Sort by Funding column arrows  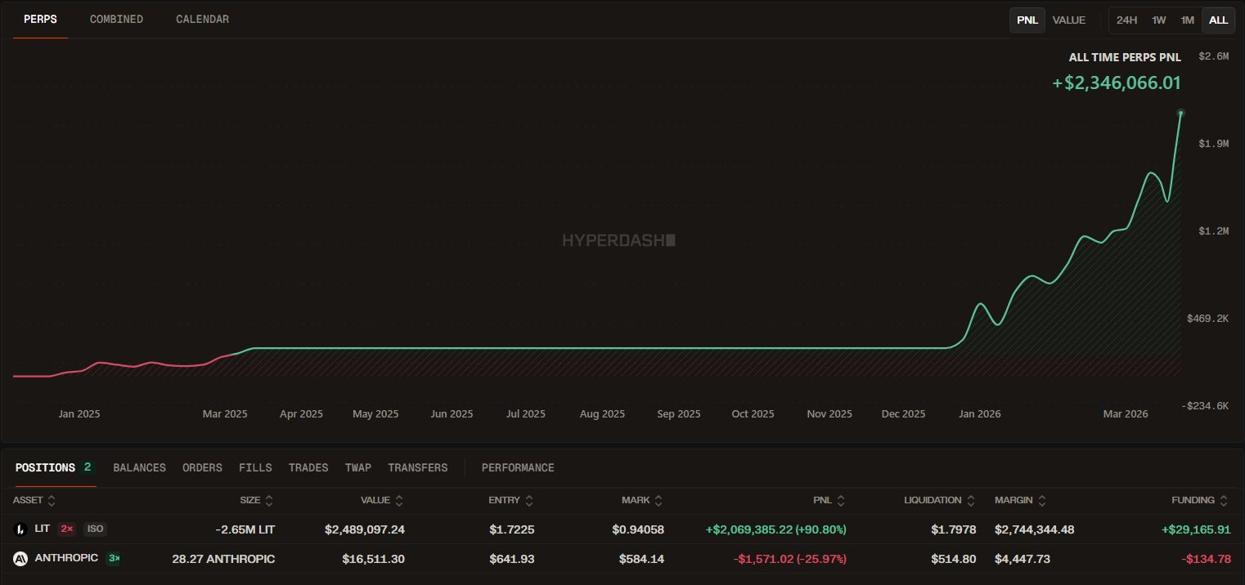coord(1224,500)
